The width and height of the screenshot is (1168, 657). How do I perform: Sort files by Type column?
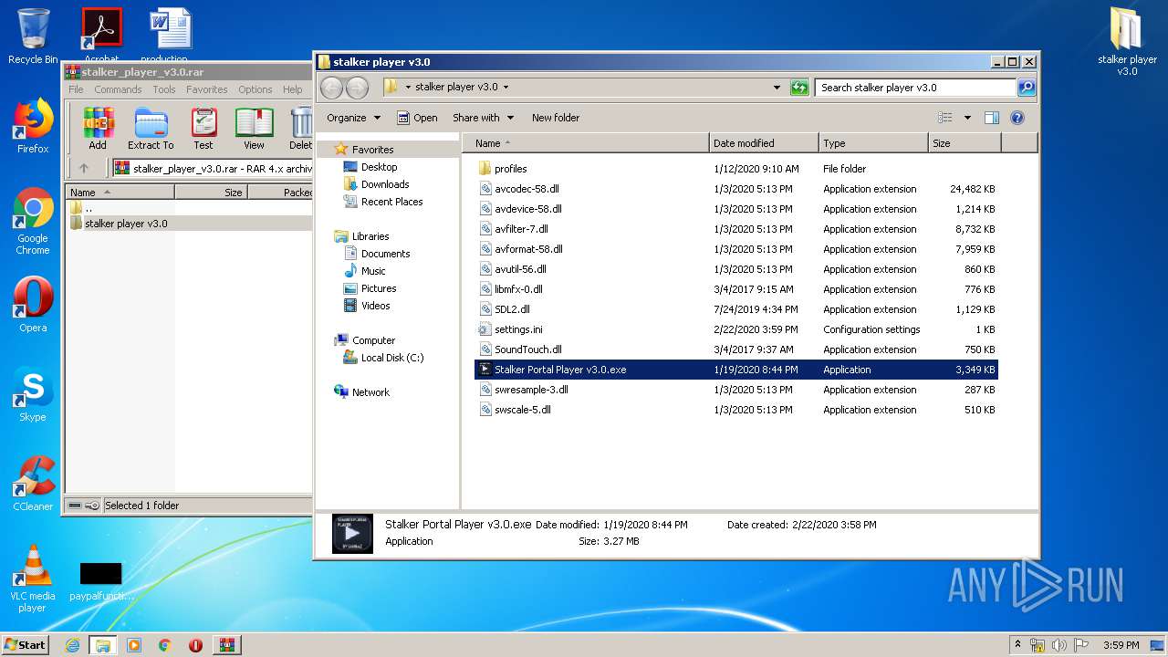tap(873, 143)
